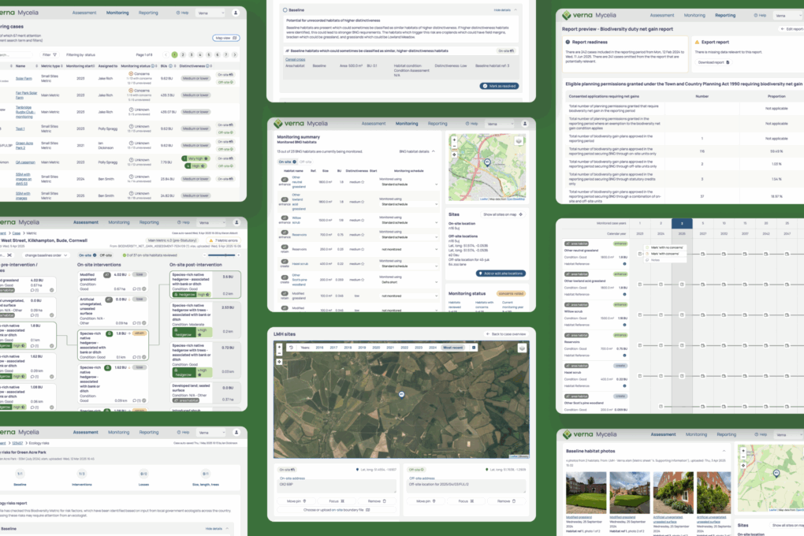
Task: Open schedule dropdown for Willow scrub
Action: point(408,223)
